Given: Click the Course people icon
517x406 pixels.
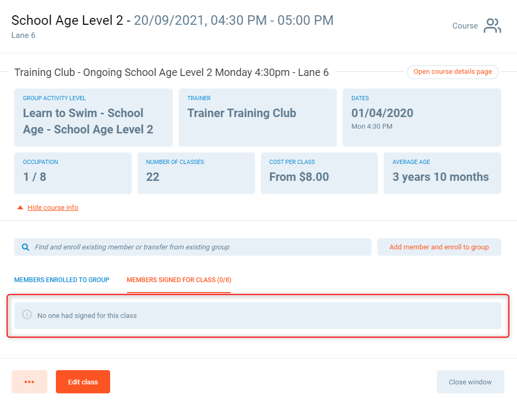Looking at the screenshot, I should point(492,26).
